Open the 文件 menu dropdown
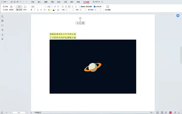The image size is (182, 114). click(x=5, y=2)
